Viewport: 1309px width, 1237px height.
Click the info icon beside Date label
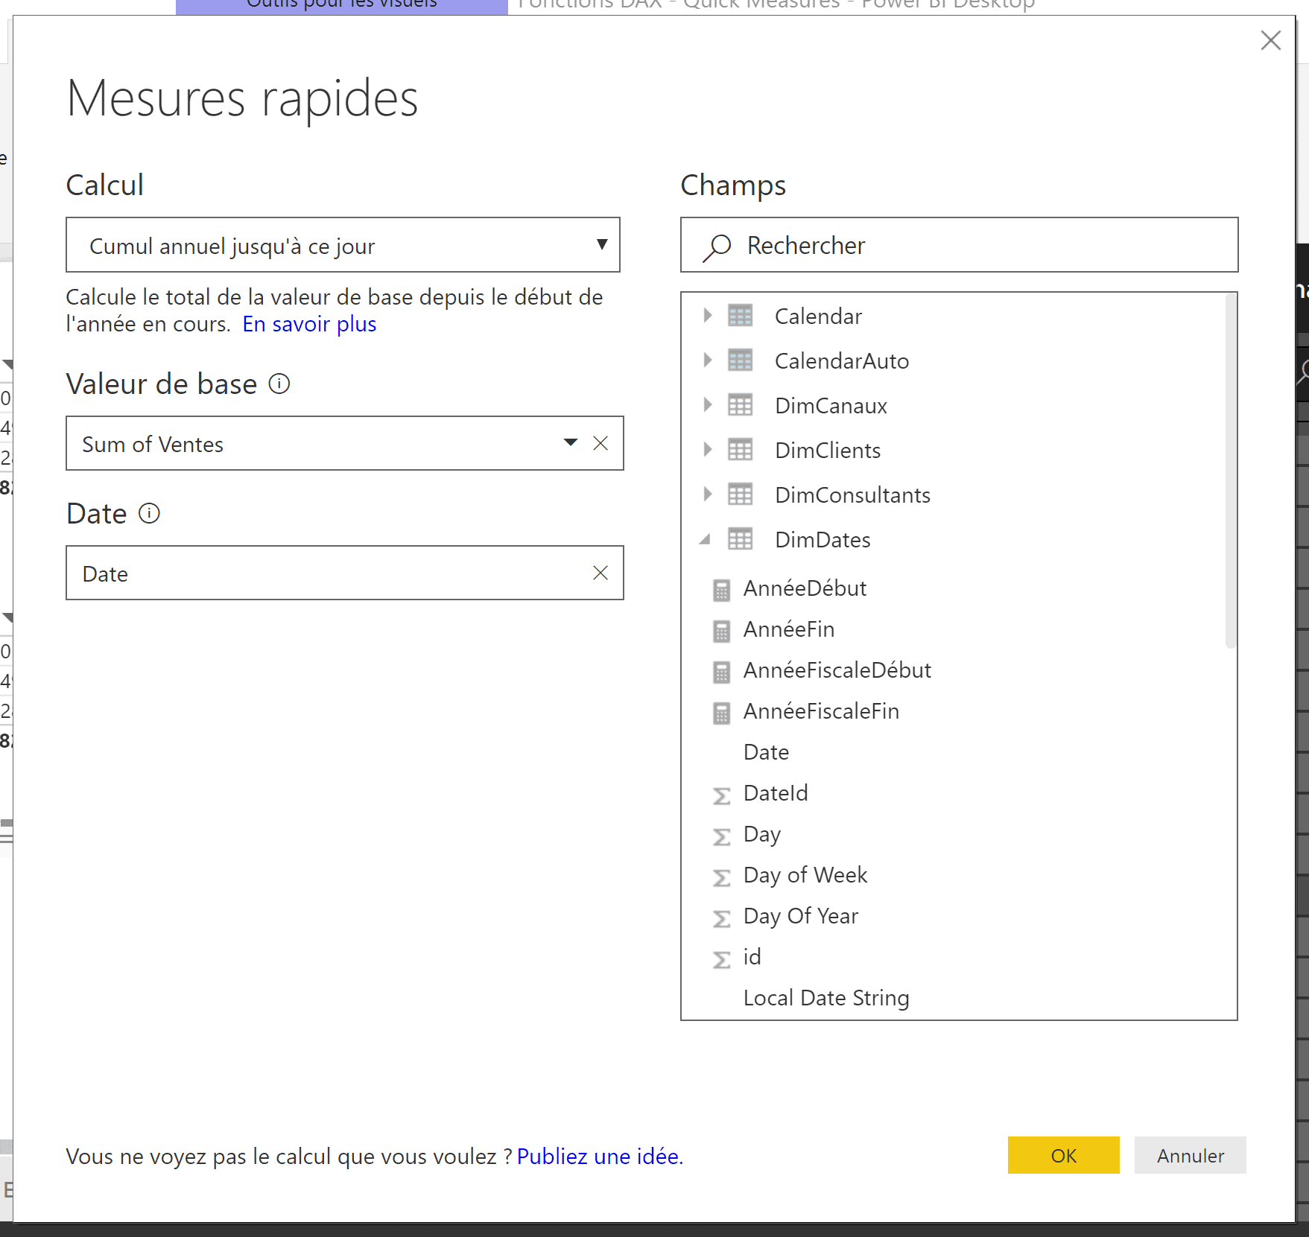150,514
